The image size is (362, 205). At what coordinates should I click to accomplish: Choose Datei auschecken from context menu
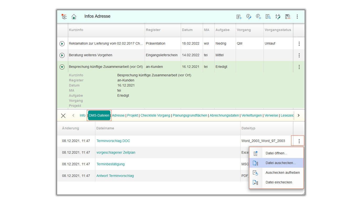pyautogui.click(x=280, y=163)
